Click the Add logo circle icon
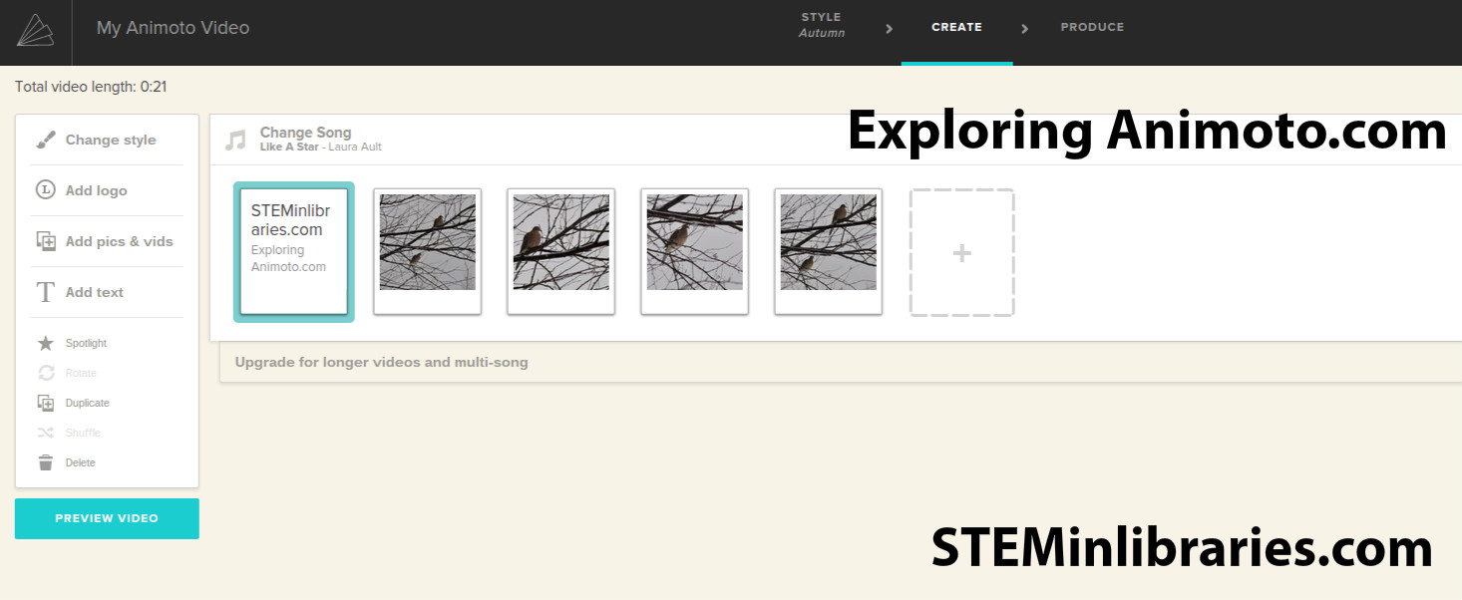This screenshot has height=600, width=1462. tap(46, 190)
